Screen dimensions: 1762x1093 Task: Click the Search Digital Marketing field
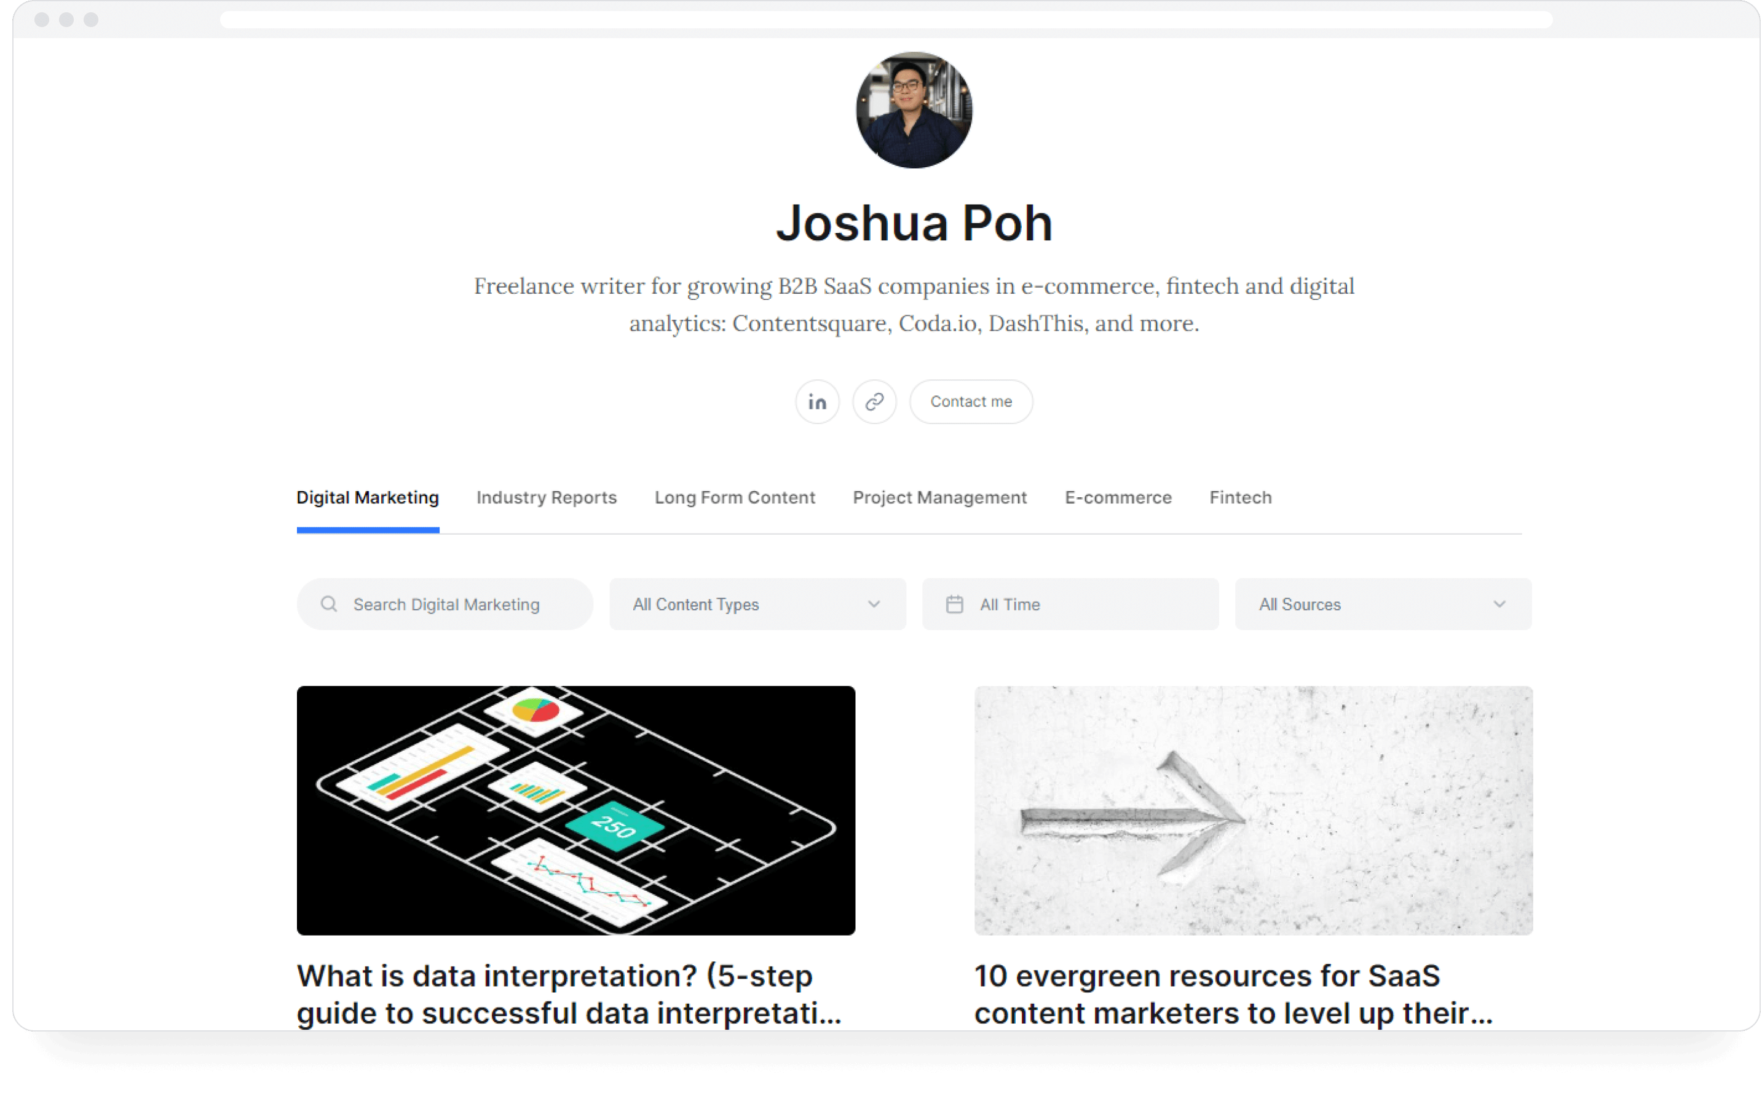[x=456, y=604]
